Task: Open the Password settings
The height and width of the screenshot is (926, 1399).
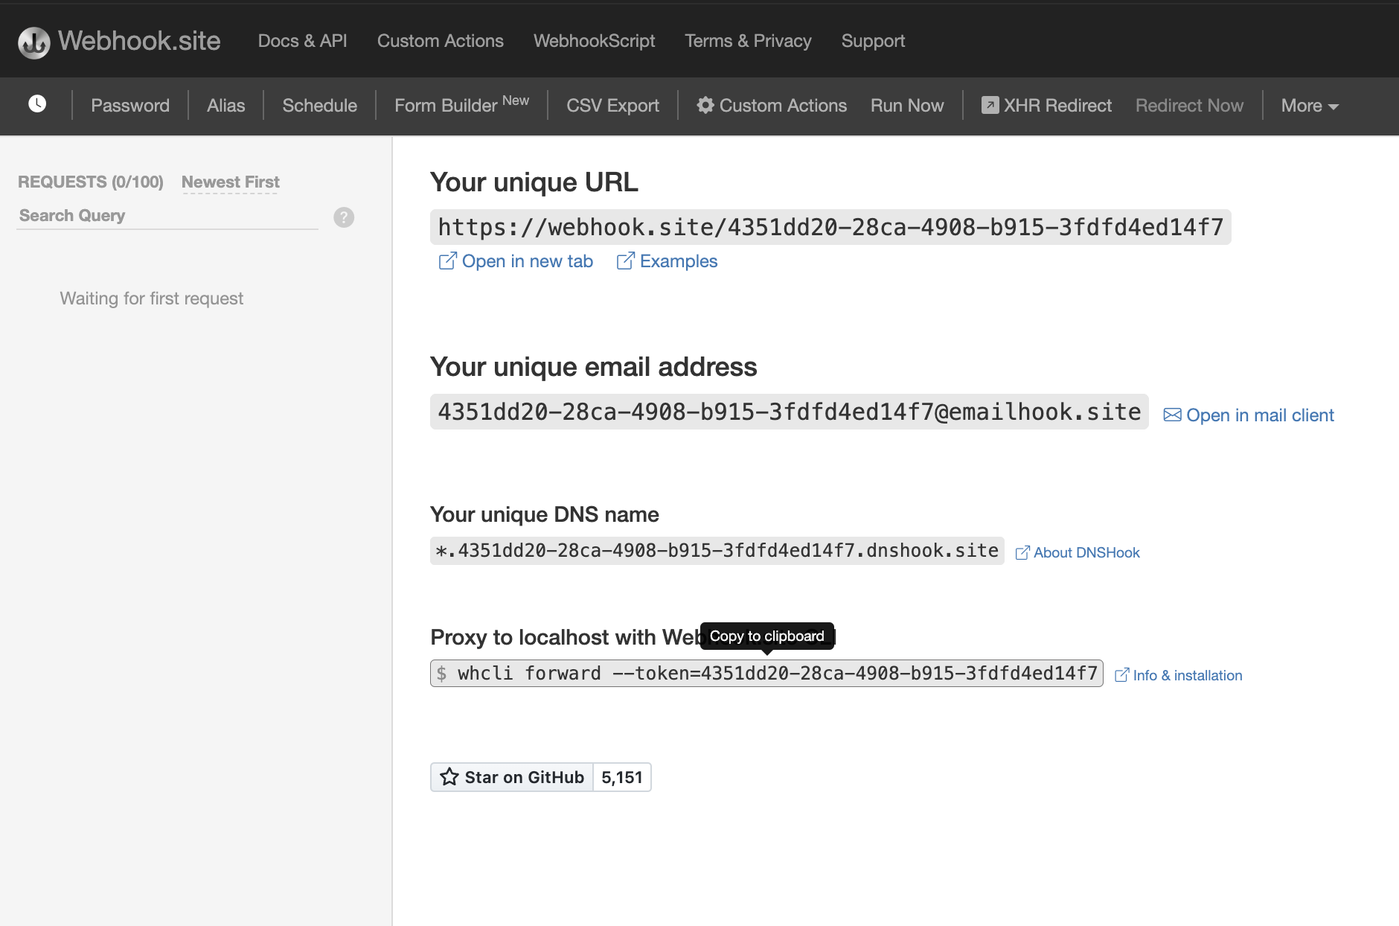Action: coord(130,105)
